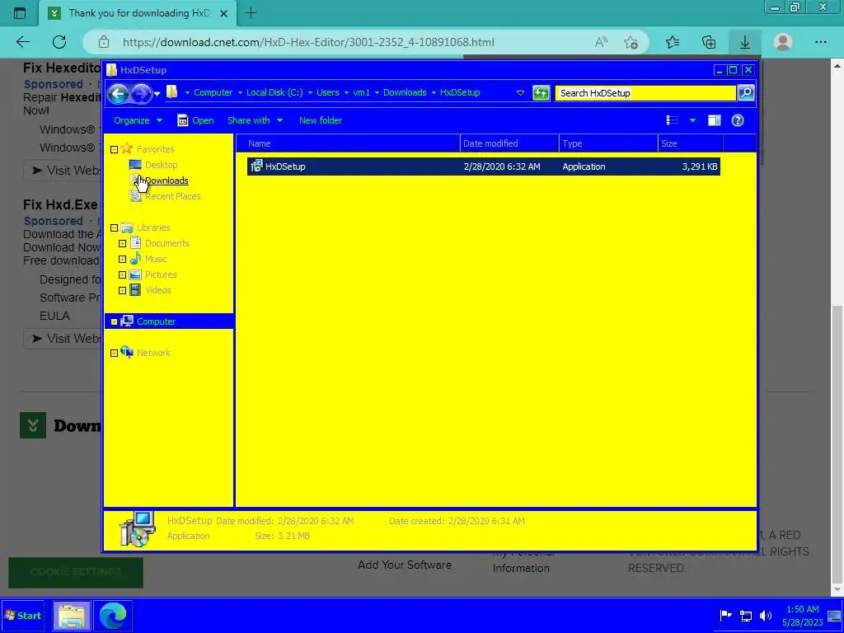
Task: Open Downloads in Favorites
Action: coord(166,181)
